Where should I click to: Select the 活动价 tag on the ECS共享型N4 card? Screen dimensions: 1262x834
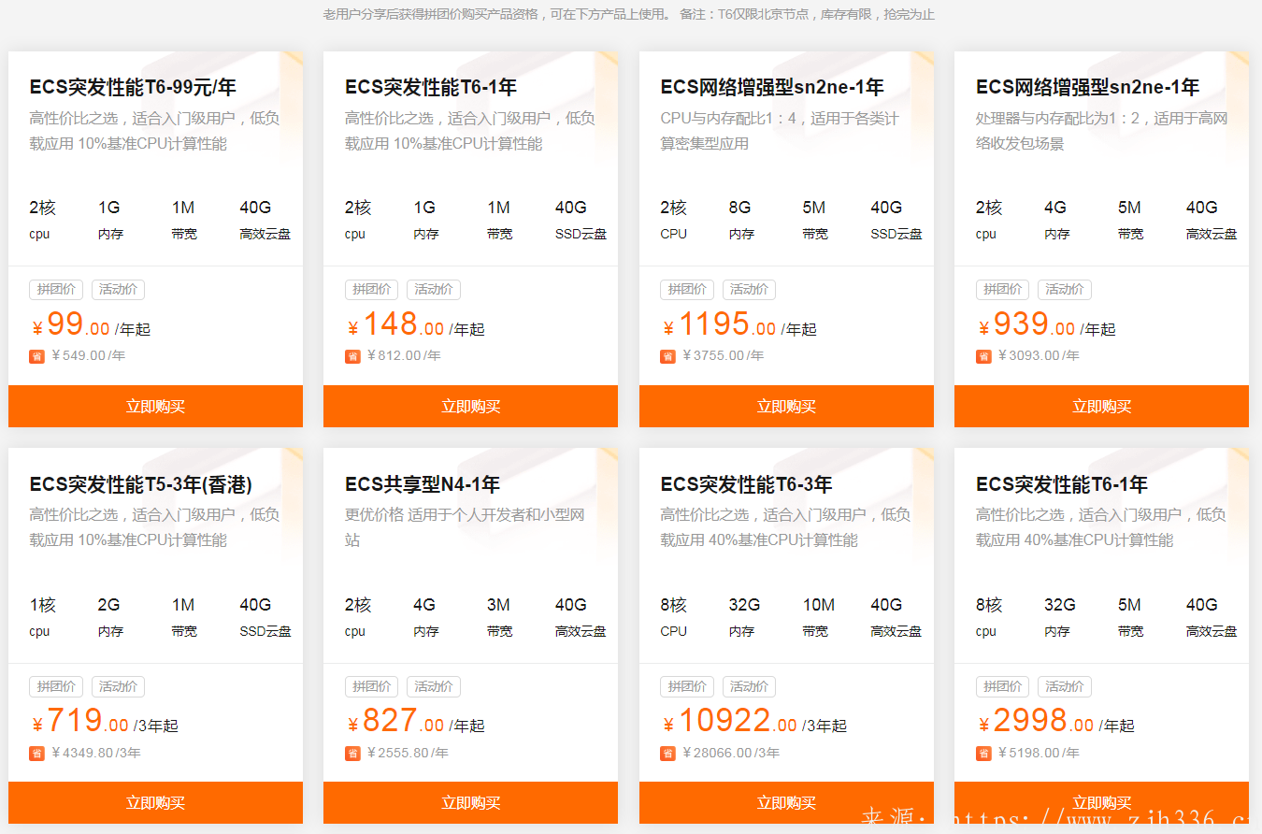click(434, 687)
